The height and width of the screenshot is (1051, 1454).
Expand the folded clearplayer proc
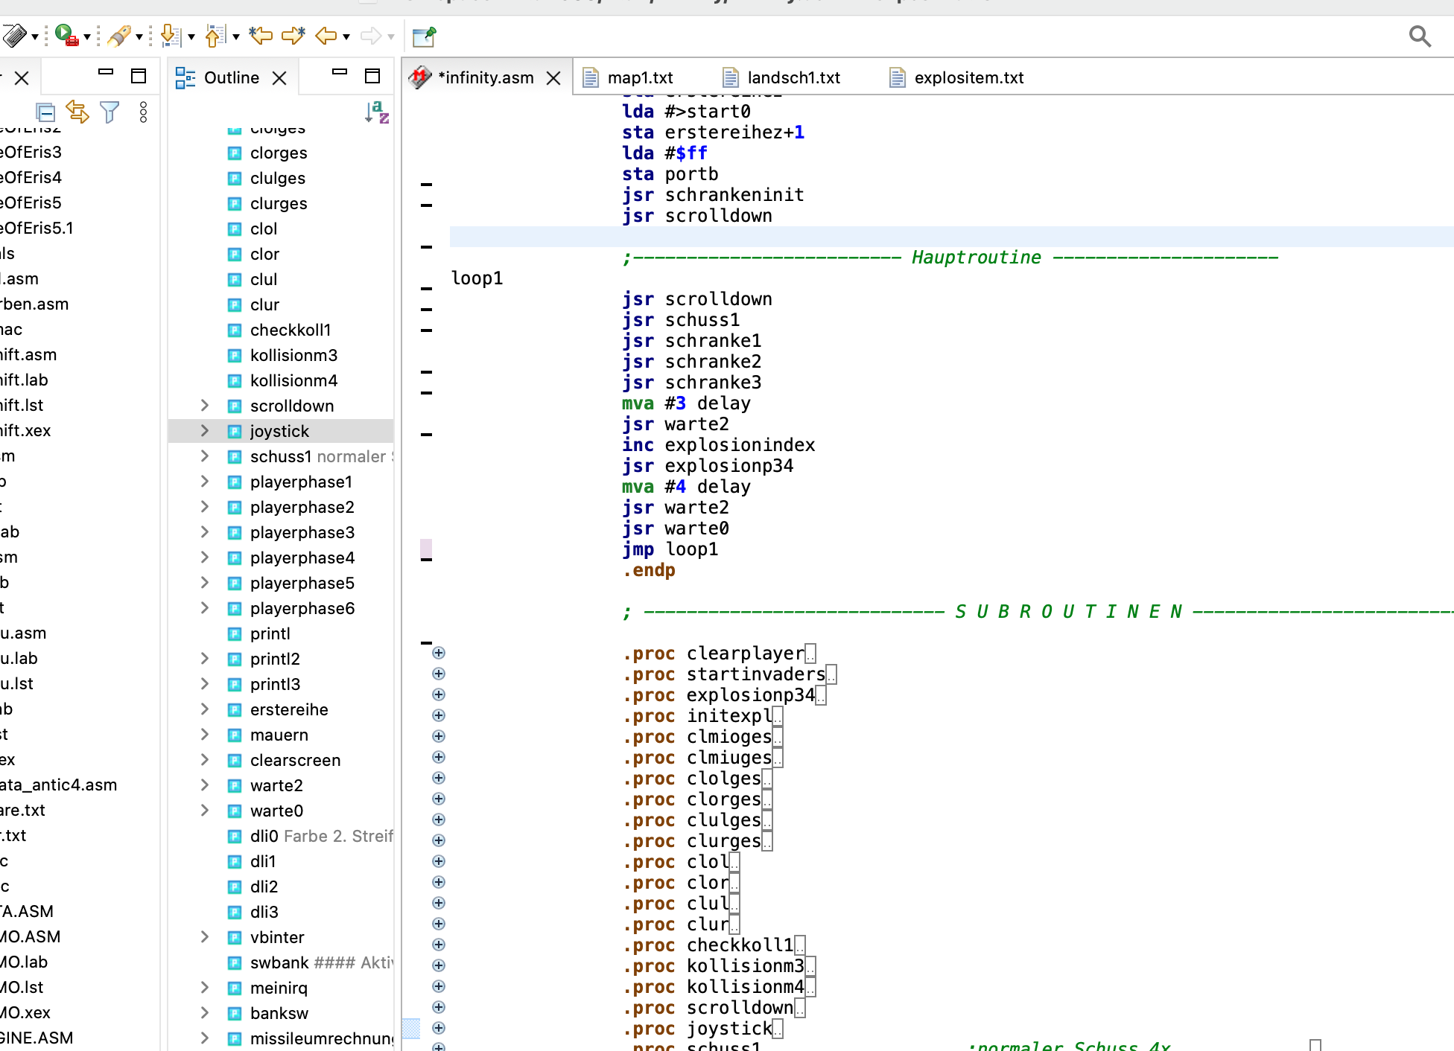coord(439,653)
